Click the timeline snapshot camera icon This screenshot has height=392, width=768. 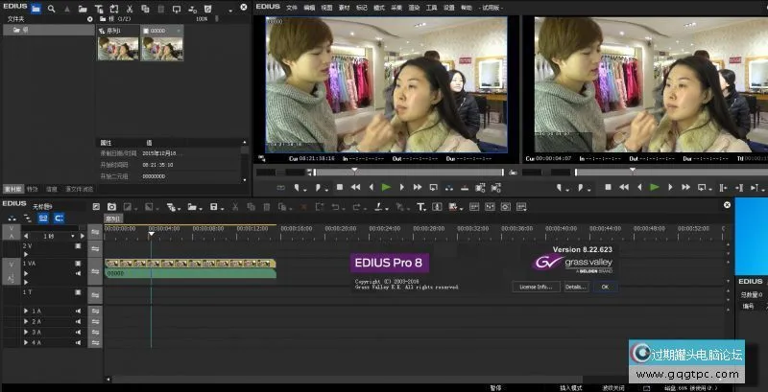[x=111, y=206]
